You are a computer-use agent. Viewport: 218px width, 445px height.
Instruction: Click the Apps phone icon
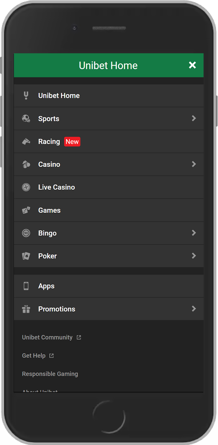[x=26, y=286]
